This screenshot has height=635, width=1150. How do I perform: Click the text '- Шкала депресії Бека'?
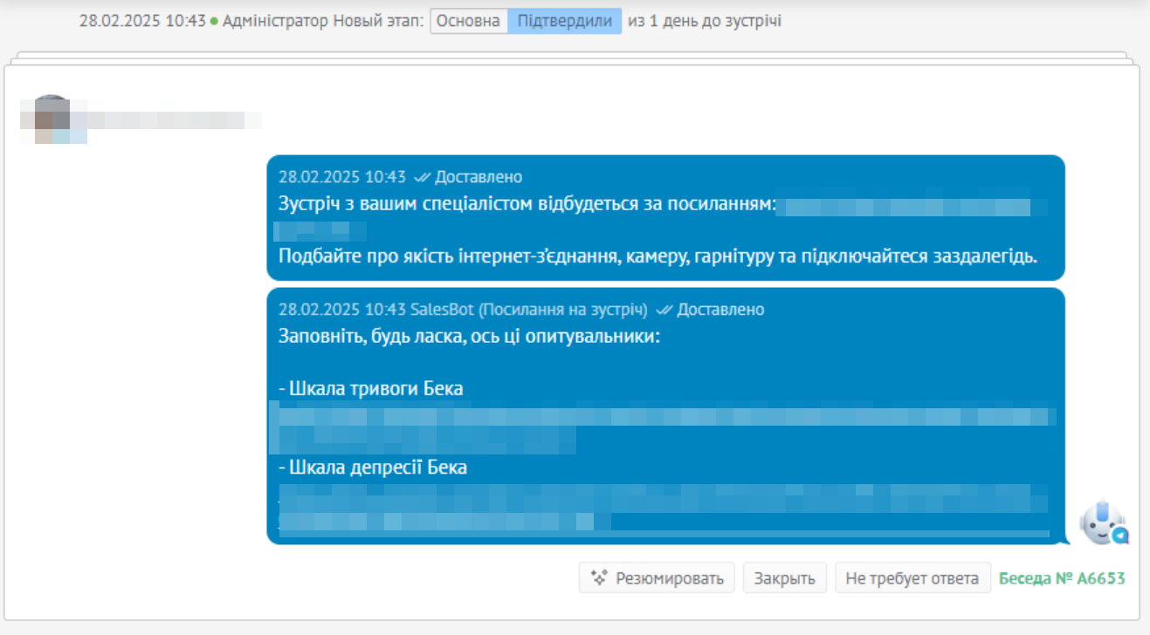pyautogui.click(x=373, y=468)
